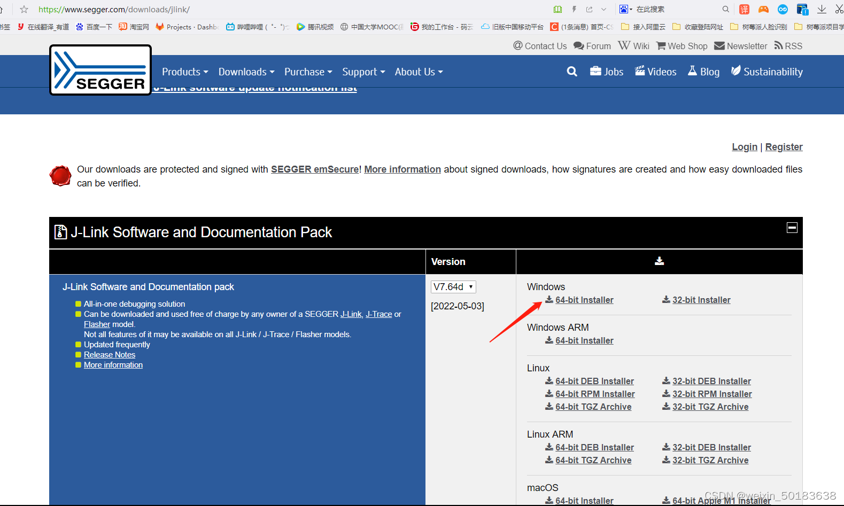Go to the Web Shop
844x506 pixels.
(x=682, y=46)
